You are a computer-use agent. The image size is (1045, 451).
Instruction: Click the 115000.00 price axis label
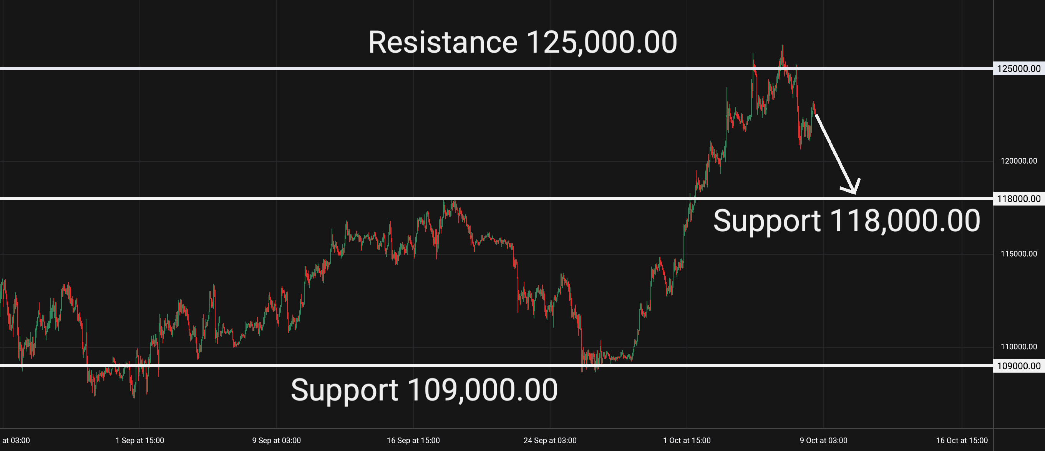point(1018,254)
